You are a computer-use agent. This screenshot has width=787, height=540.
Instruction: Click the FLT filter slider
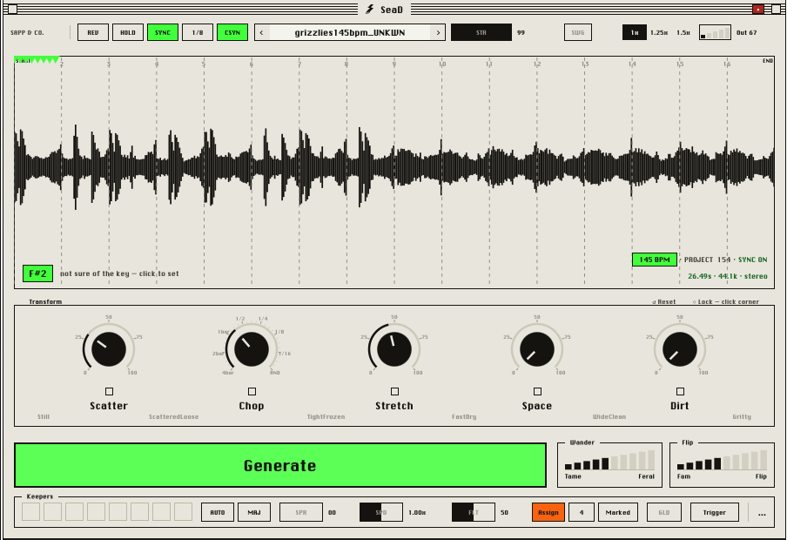click(474, 512)
